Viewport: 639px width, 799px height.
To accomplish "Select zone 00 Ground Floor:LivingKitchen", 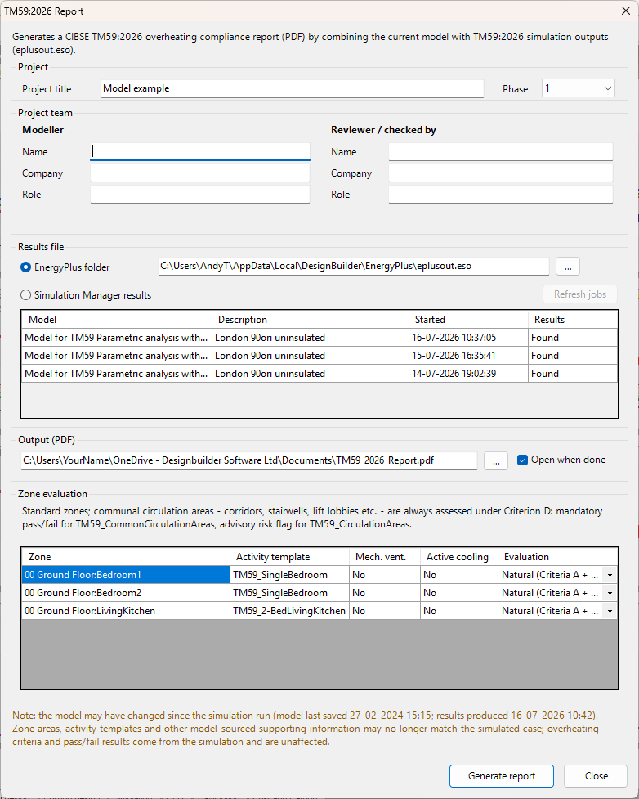I will [x=126, y=610].
